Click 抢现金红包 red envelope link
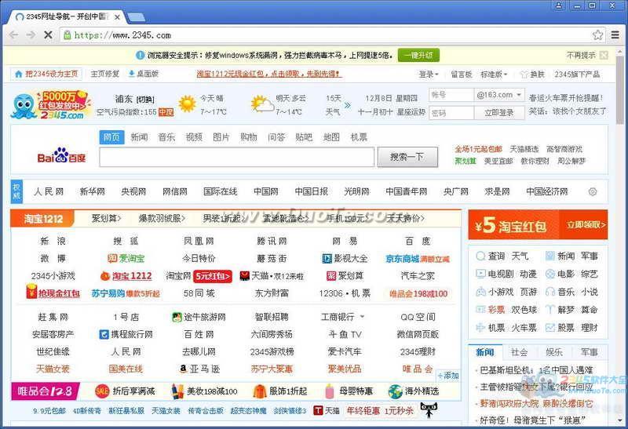628x429 pixels. (x=53, y=293)
